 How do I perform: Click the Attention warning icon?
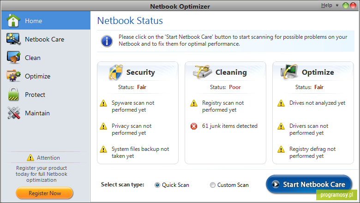(x=30, y=158)
